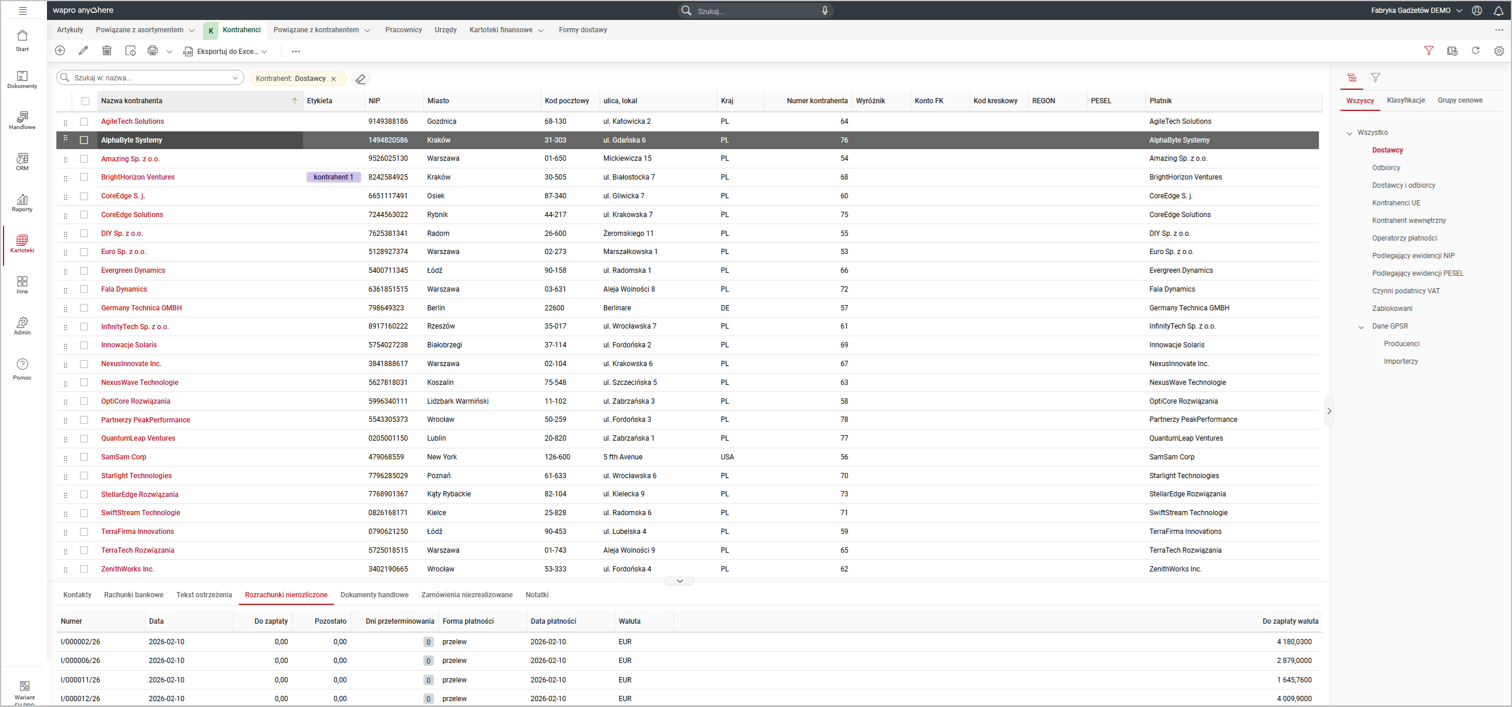Select Odbiorcy in the filter tree
The image size is (1512, 707).
tap(1386, 168)
